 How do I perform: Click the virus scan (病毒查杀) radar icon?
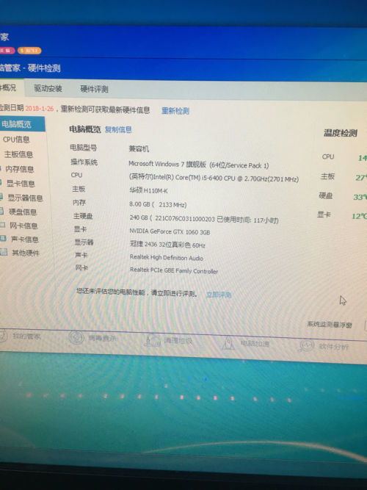[76, 338]
